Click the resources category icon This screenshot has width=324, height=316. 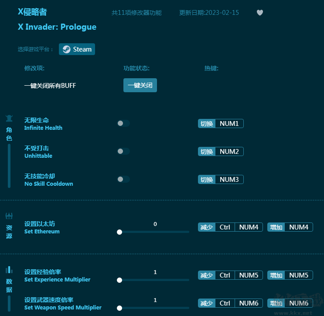tap(9, 216)
